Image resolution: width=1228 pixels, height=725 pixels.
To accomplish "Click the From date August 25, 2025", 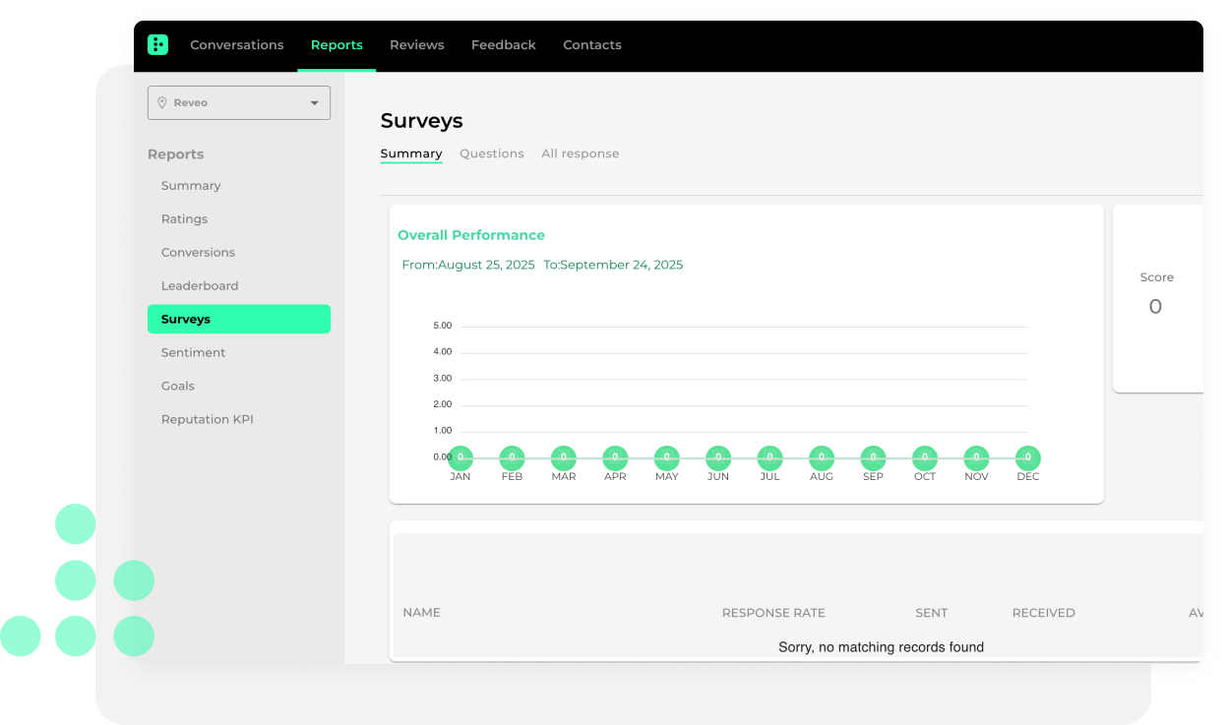I will click(x=468, y=265).
